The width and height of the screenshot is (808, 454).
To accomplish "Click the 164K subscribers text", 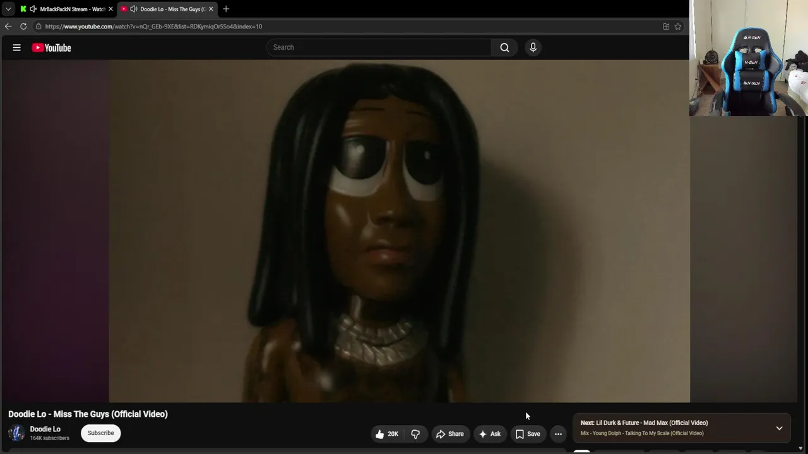I will (50, 438).
